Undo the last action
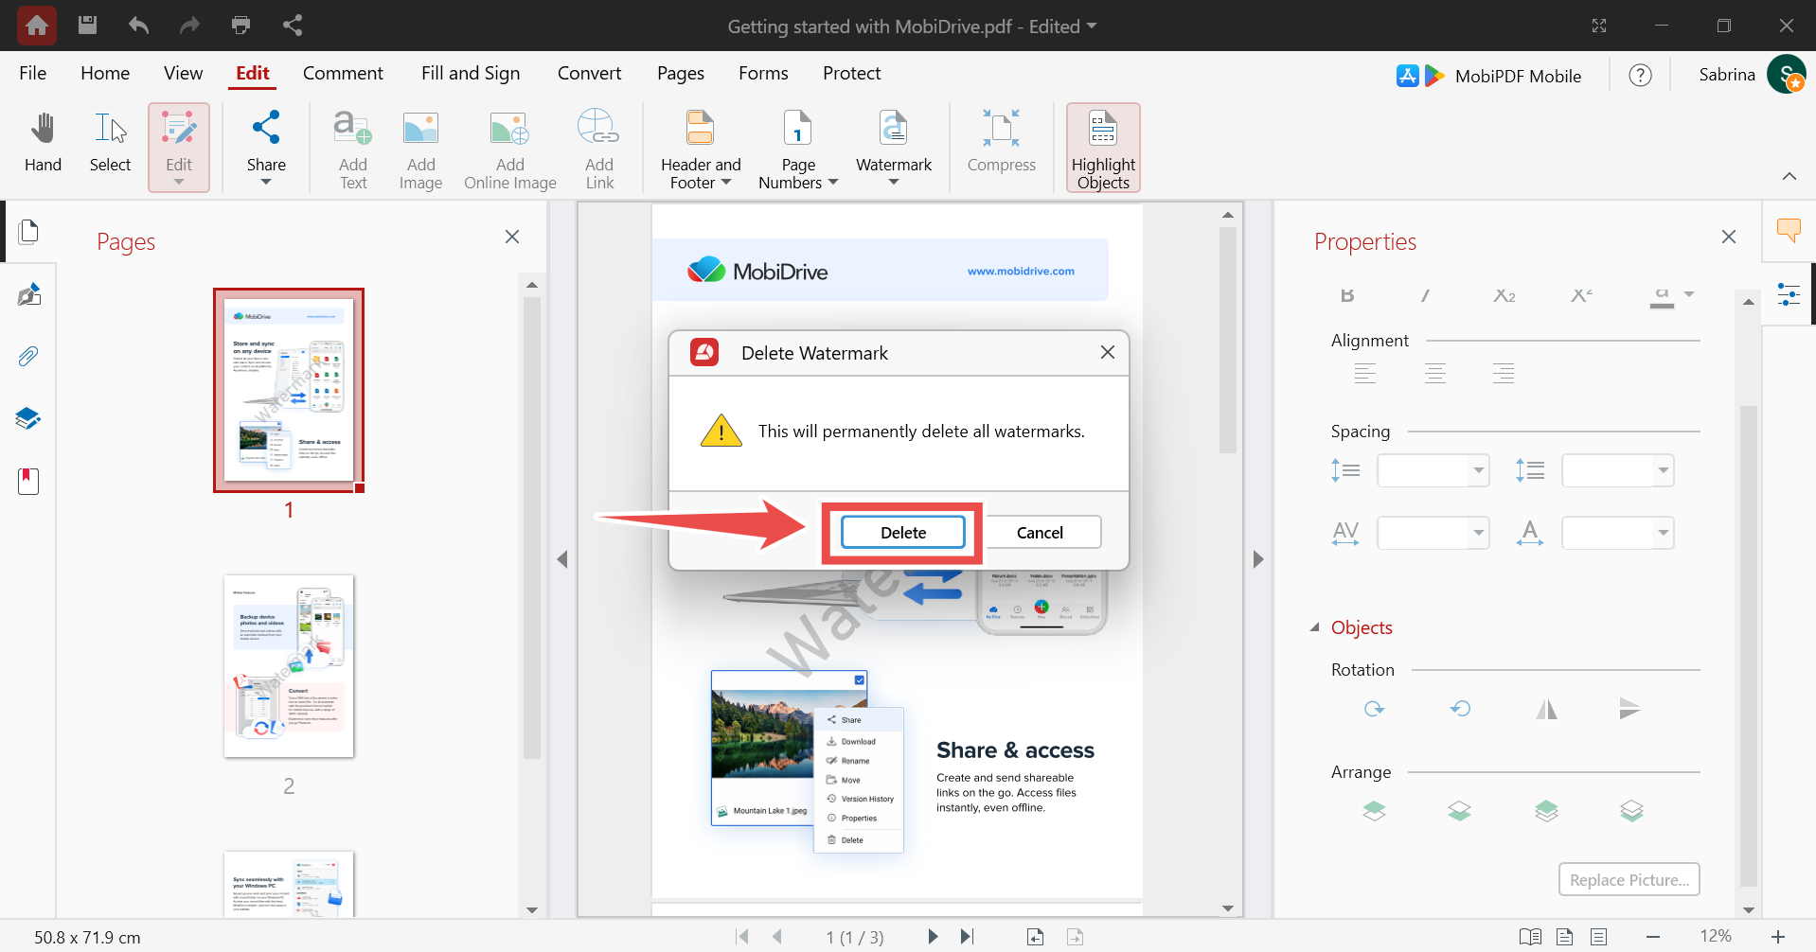Viewport: 1816px width, 952px height. pyautogui.click(x=138, y=26)
